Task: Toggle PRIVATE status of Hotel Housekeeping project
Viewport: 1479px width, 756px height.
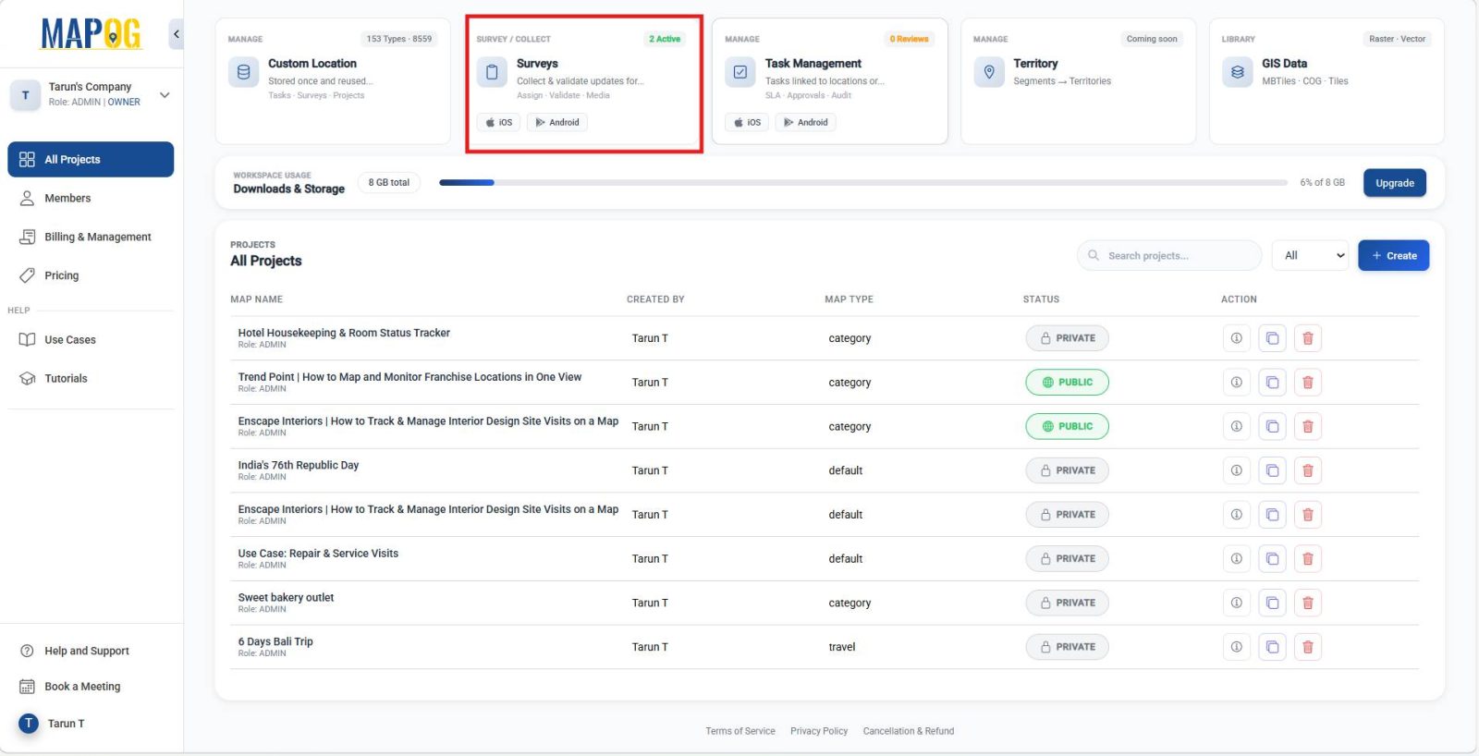Action: coord(1067,338)
